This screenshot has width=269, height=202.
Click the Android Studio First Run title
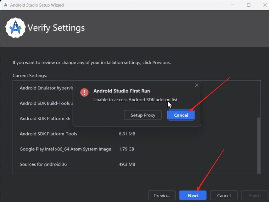point(122,91)
